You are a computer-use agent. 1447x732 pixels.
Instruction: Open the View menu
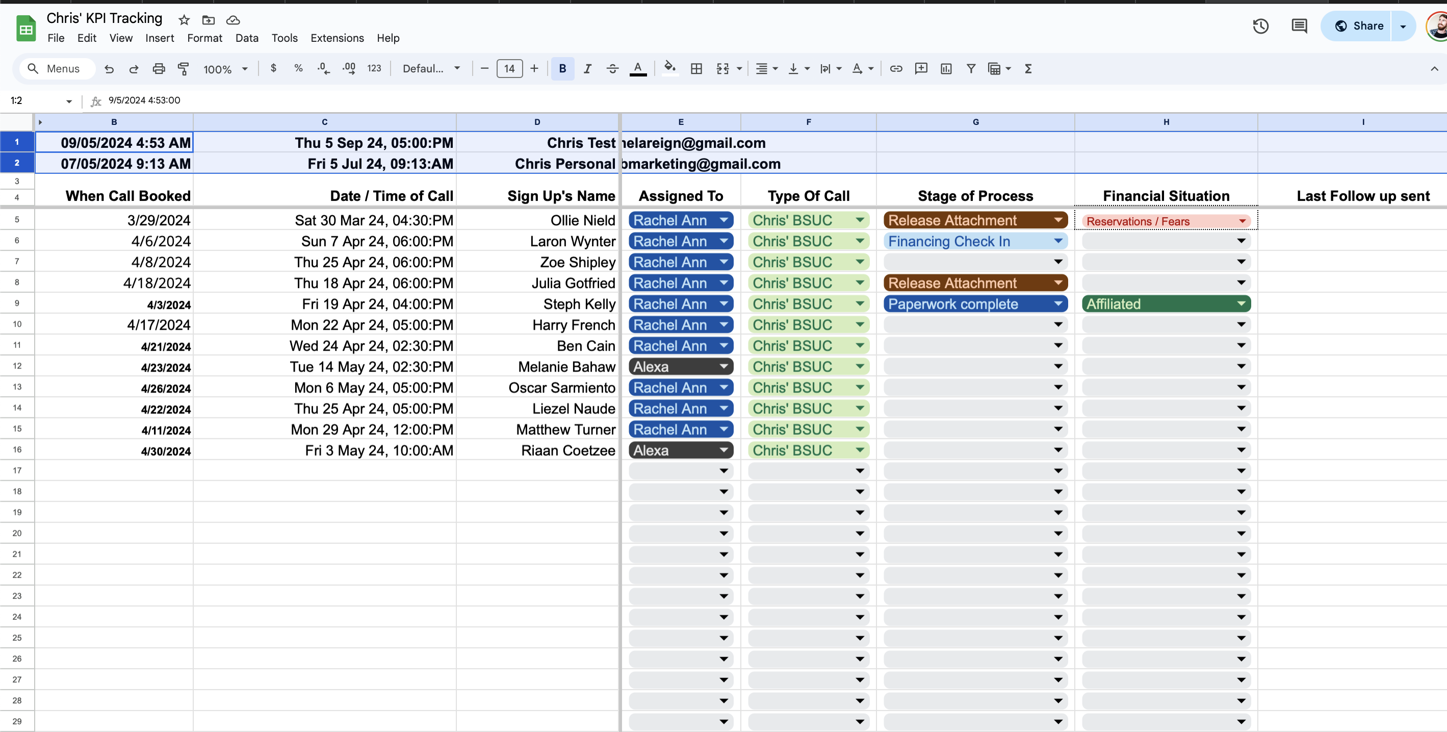coord(121,38)
